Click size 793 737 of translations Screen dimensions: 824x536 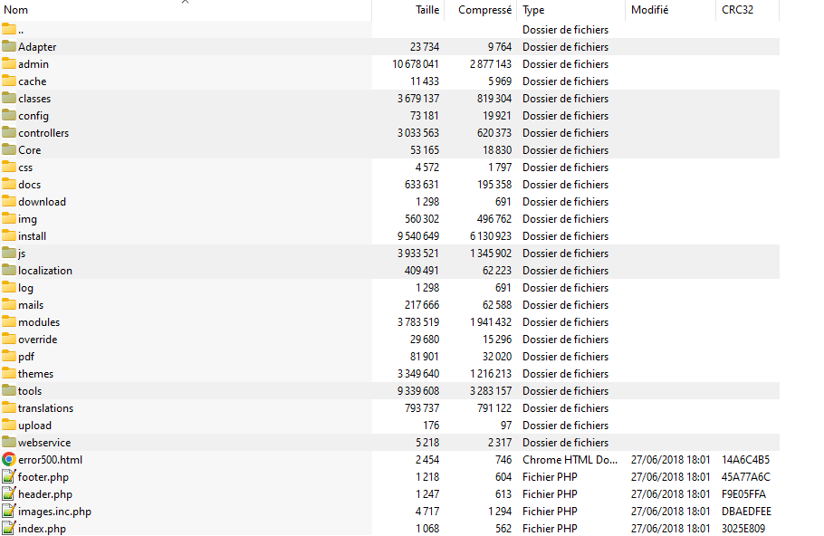point(422,408)
